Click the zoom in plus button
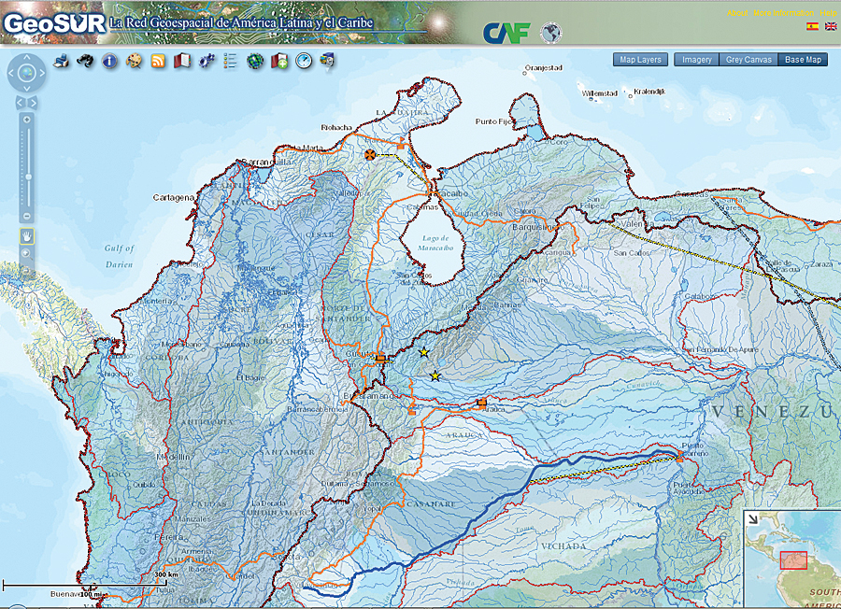The height and width of the screenshot is (609, 841). (x=27, y=120)
